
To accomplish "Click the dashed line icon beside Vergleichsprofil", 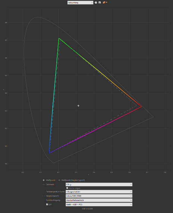I will 43,196.
